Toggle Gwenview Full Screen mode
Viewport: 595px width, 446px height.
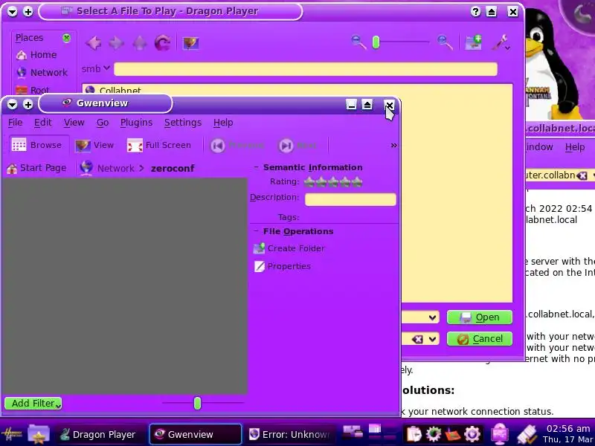[x=159, y=145]
